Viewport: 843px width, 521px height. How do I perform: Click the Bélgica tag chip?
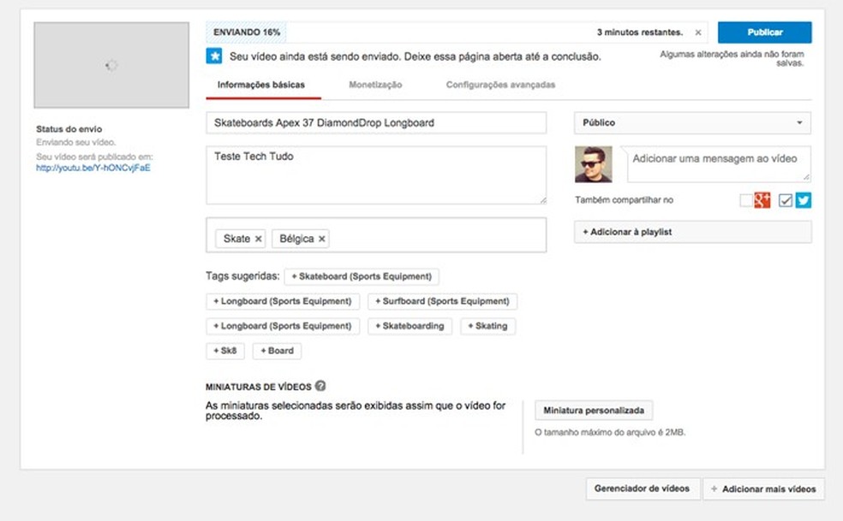(x=301, y=239)
